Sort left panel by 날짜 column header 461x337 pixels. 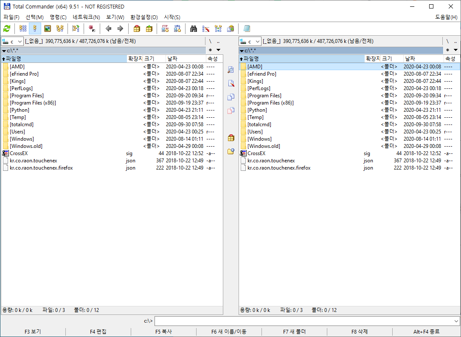186,59
